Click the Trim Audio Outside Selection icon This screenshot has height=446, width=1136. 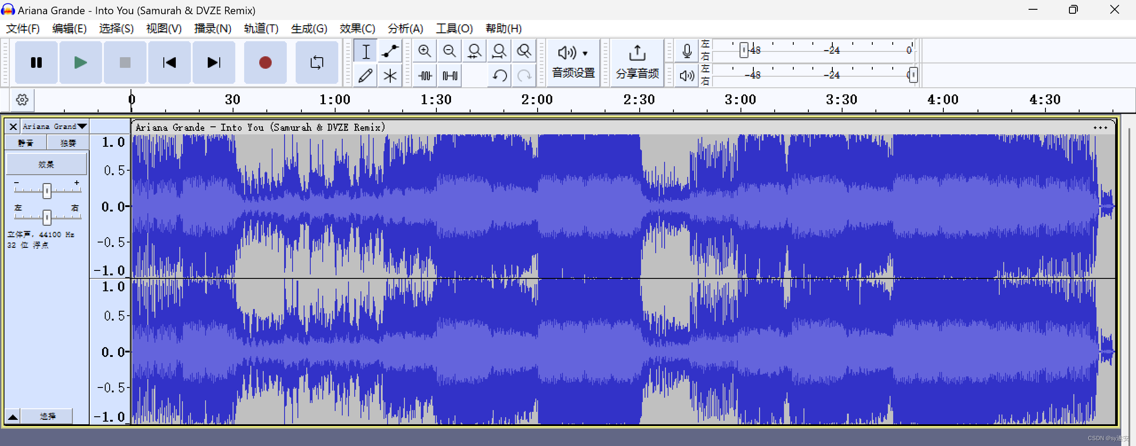[x=424, y=75]
